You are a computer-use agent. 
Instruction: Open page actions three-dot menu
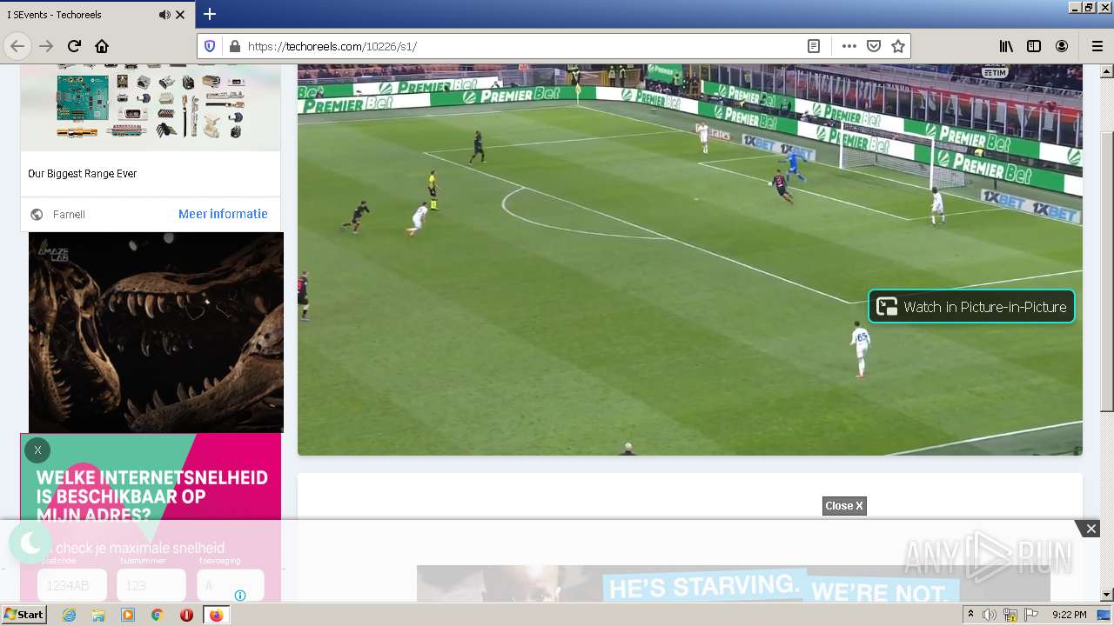tap(849, 46)
